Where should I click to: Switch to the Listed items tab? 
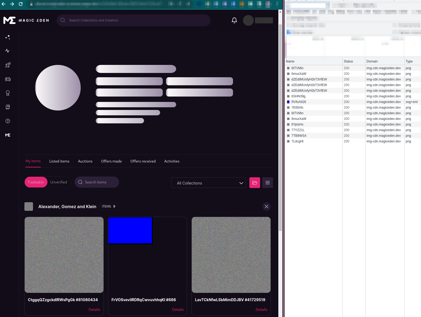point(59,161)
